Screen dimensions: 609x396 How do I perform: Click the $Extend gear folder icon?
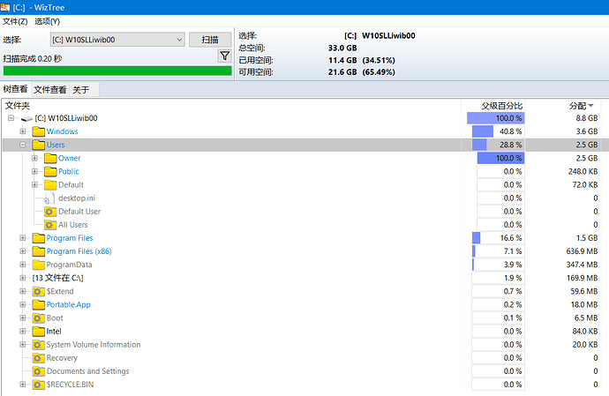(x=39, y=291)
